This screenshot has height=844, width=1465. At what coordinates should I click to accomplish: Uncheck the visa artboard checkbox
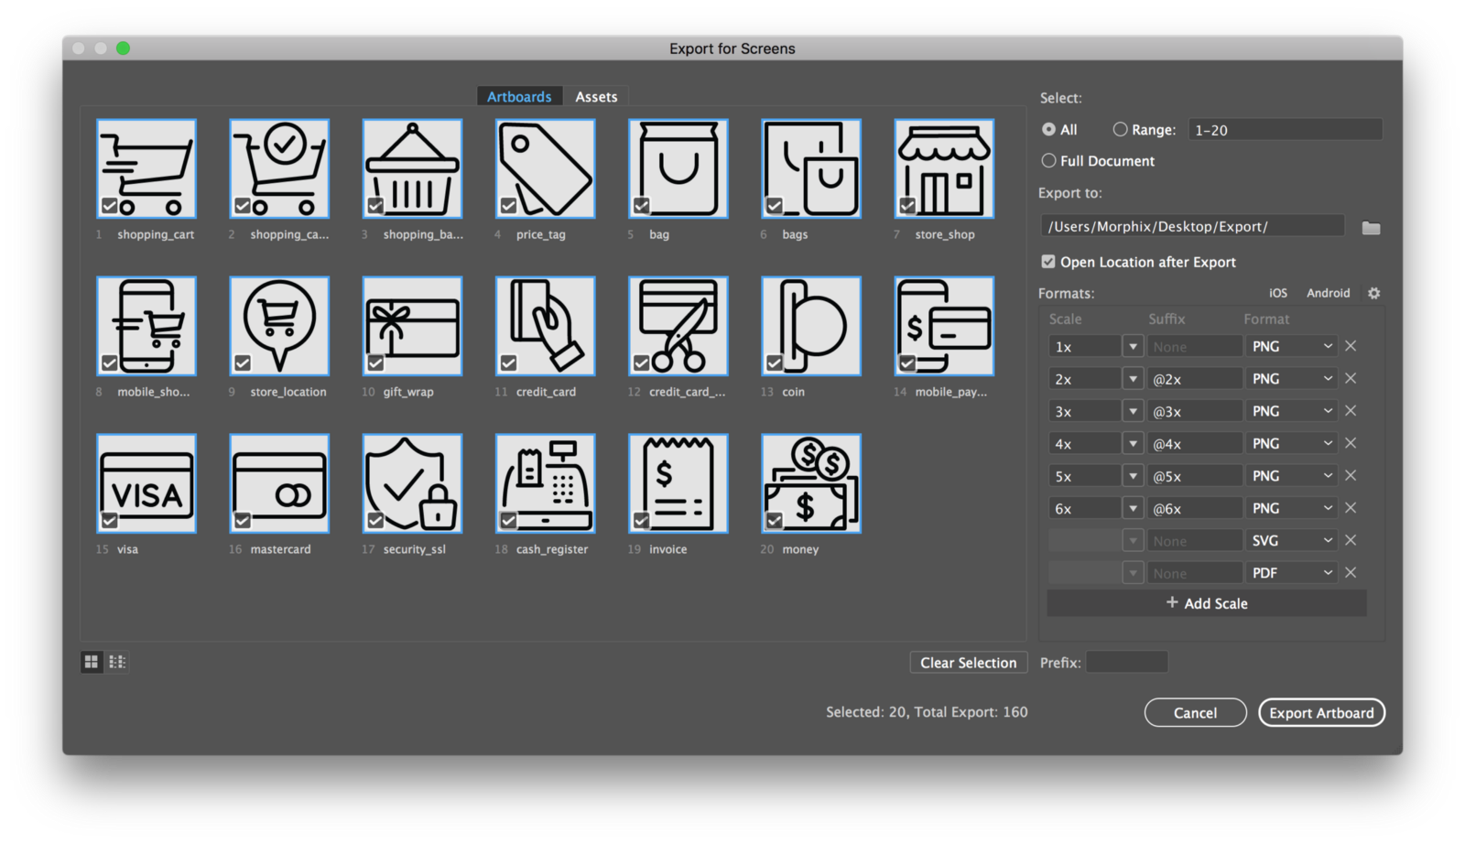click(x=110, y=521)
